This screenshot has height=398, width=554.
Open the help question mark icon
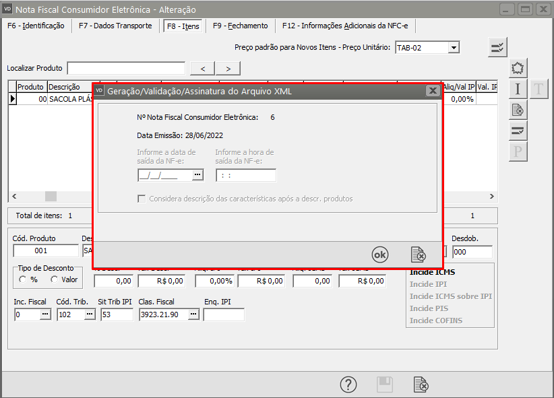point(348,385)
